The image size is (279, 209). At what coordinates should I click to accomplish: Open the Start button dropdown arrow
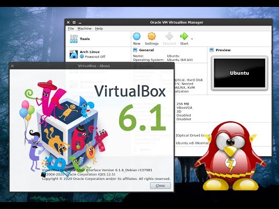tap(192, 39)
